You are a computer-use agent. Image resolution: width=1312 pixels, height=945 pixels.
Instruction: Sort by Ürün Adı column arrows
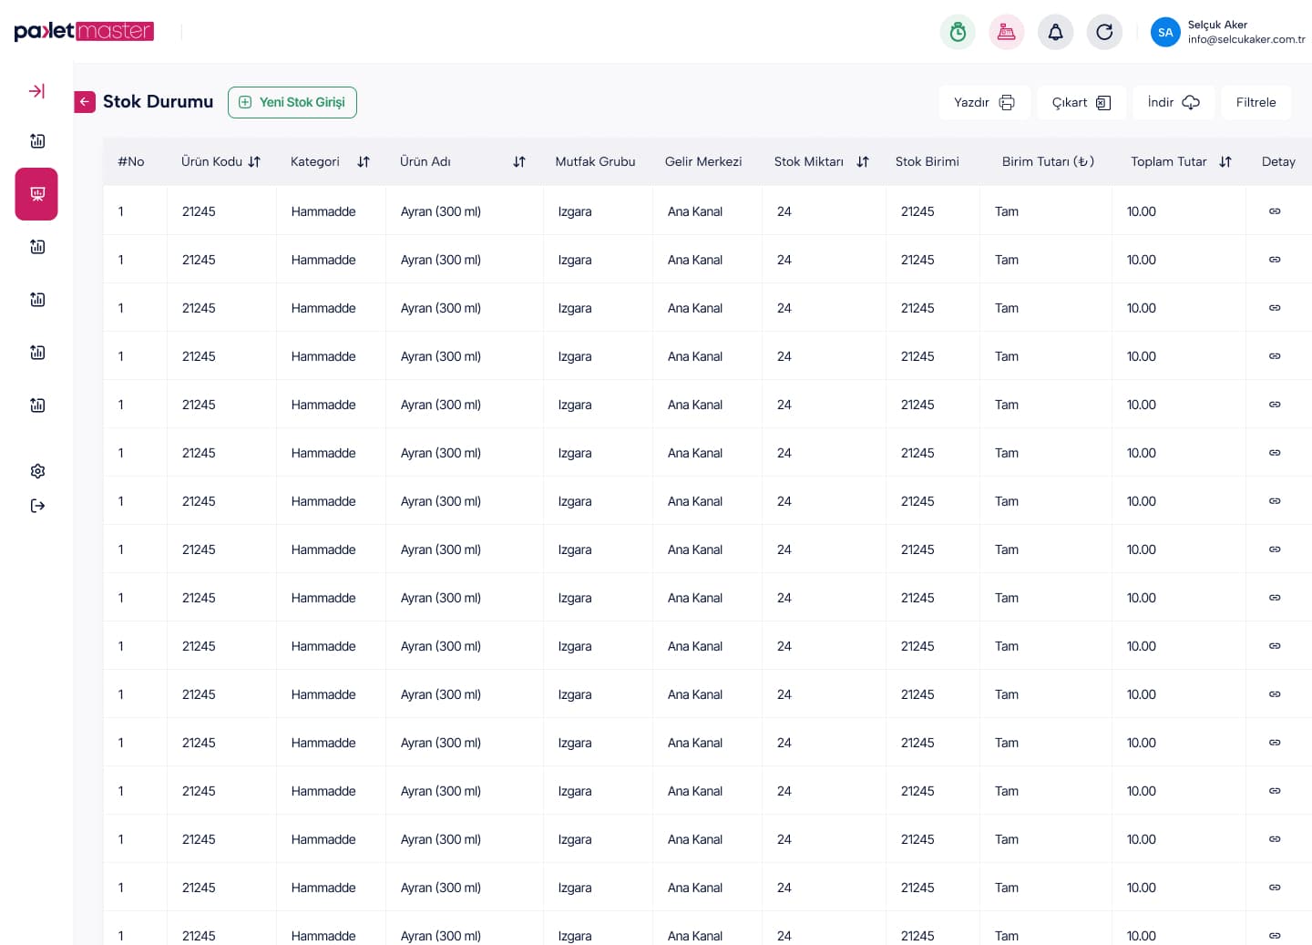(519, 161)
